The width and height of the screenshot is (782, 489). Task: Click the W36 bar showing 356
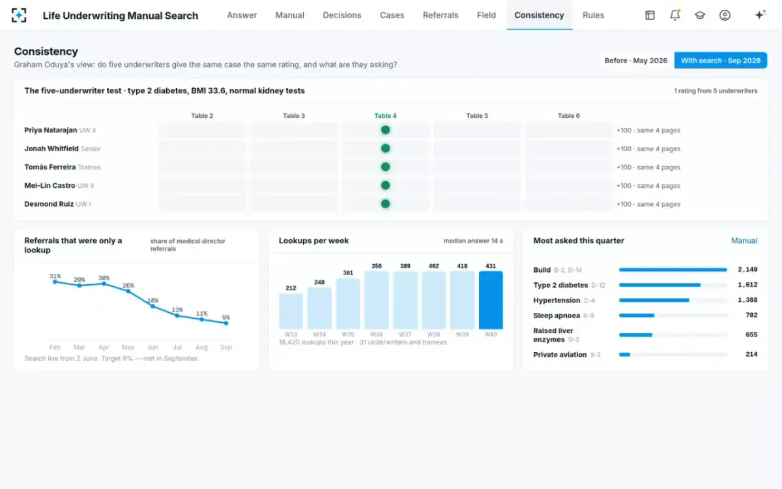377,300
